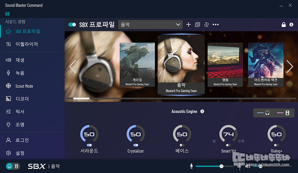
Task: Click the 디코더 icon in sidebar
Action: click(x=8, y=99)
